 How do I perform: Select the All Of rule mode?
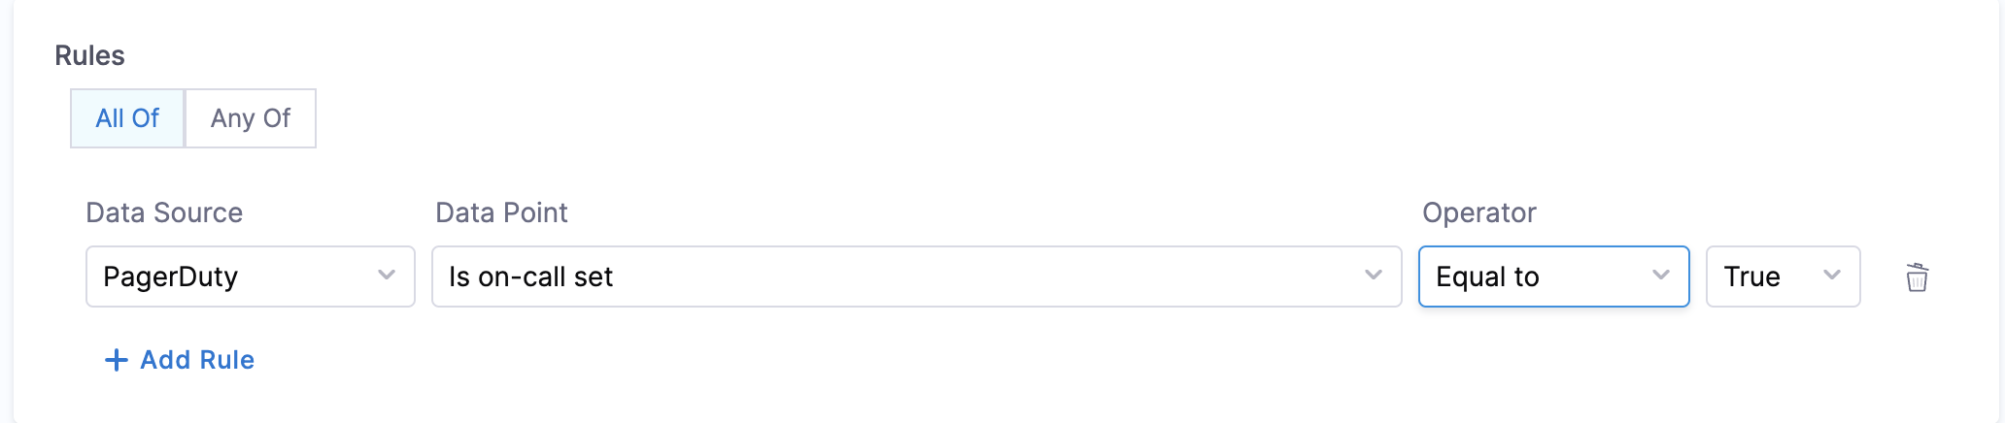(x=127, y=118)
